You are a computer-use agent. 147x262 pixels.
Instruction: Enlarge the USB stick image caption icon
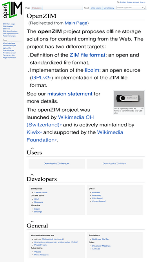[142, 108]
